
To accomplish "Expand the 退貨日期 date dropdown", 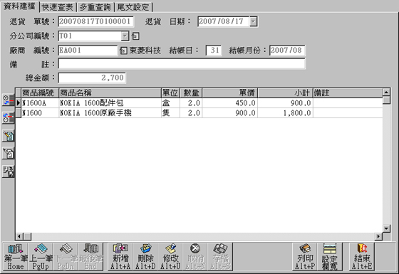I will 254,21.
